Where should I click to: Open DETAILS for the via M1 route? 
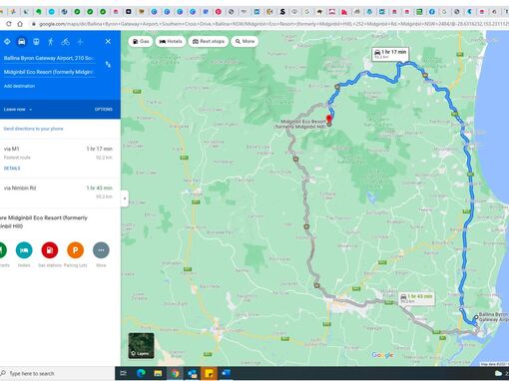click(12, 169)
